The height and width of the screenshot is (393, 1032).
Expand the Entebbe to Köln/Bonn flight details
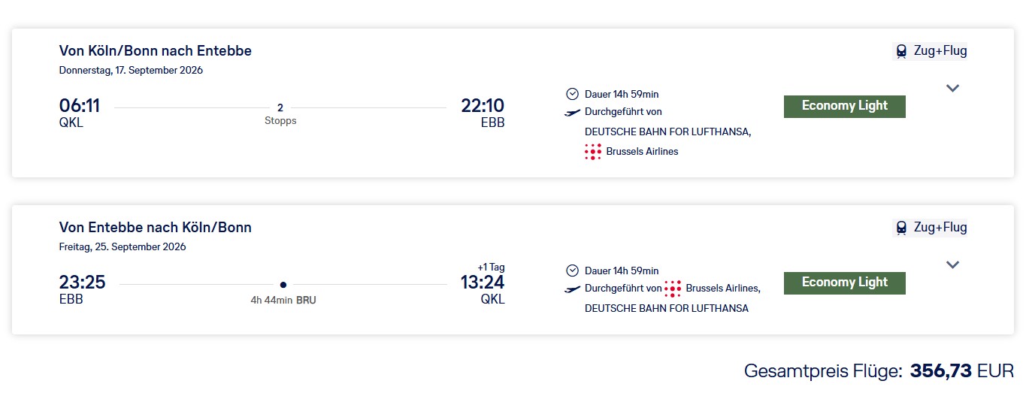(952, 265)
